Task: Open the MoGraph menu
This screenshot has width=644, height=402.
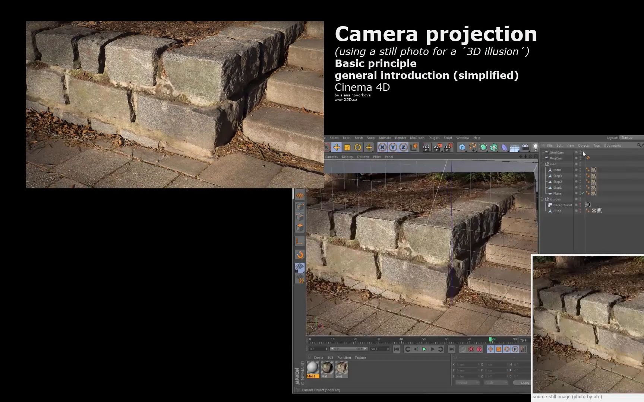Action: coord(417,138)
